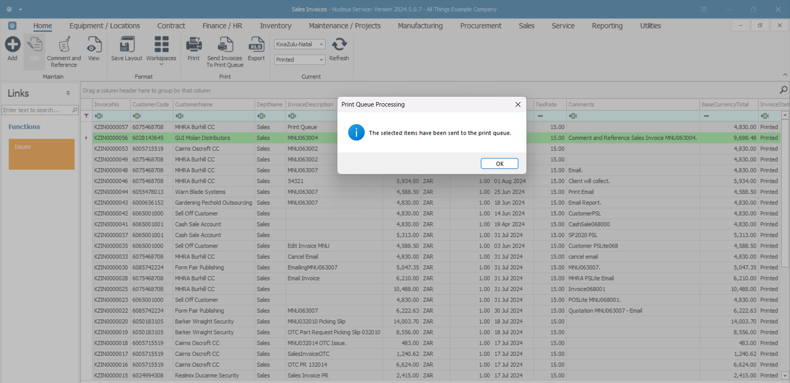Click 'MNU032010 Picking Slip' description

316,321
